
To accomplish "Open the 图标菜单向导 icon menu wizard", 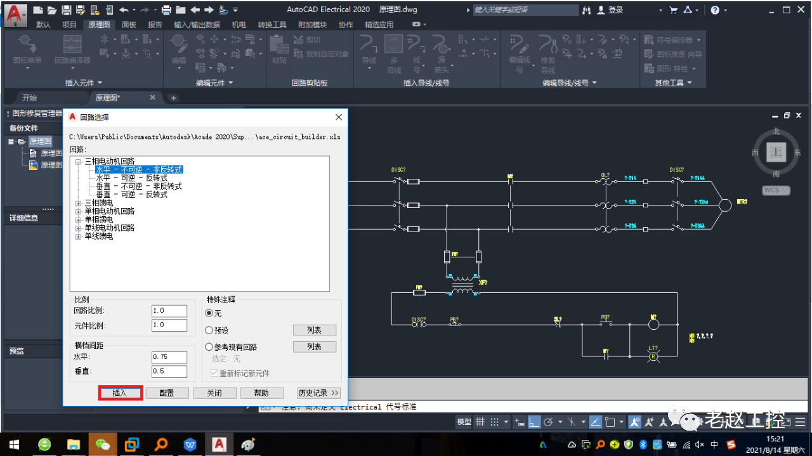I will tap(673, 55).
